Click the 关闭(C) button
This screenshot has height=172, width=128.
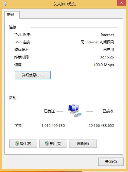[111, 162]
